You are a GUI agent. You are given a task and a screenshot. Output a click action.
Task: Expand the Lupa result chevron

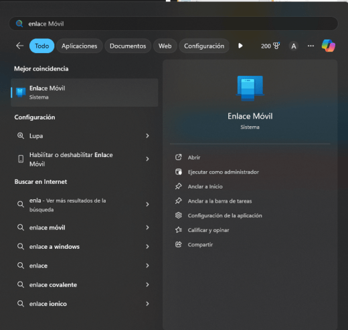click(x=147, y=135)
